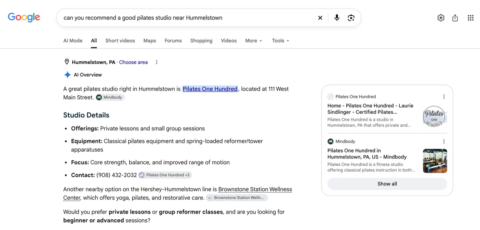Open Quick settings gear icon
The height and width of the screenshot is (230, 480).
tap(441, 18)
